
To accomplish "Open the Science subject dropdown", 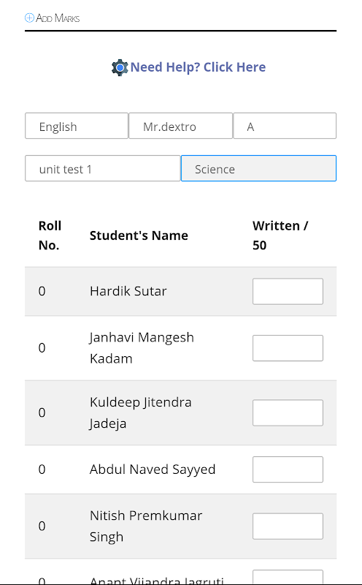I will [258, 169].
